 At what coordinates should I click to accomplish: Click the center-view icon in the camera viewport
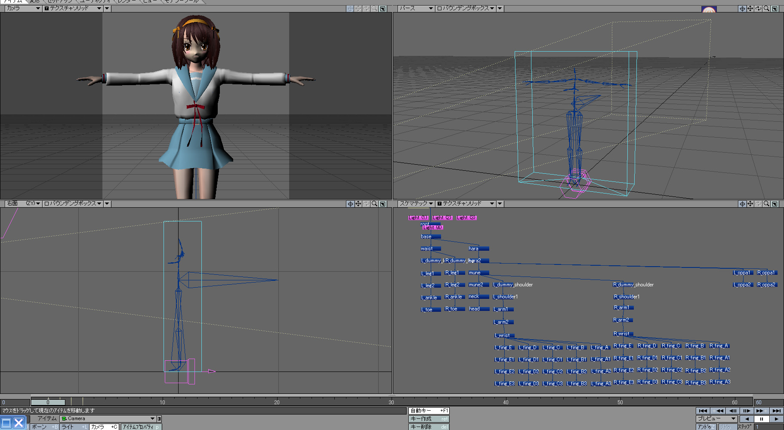click(350, 9)
